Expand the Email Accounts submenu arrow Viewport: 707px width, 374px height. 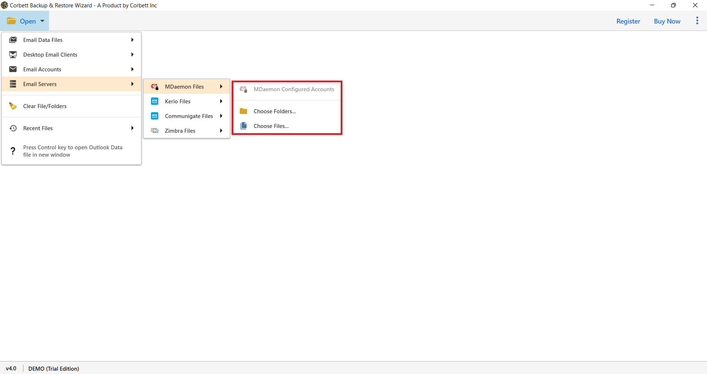(x=132, y=69)
